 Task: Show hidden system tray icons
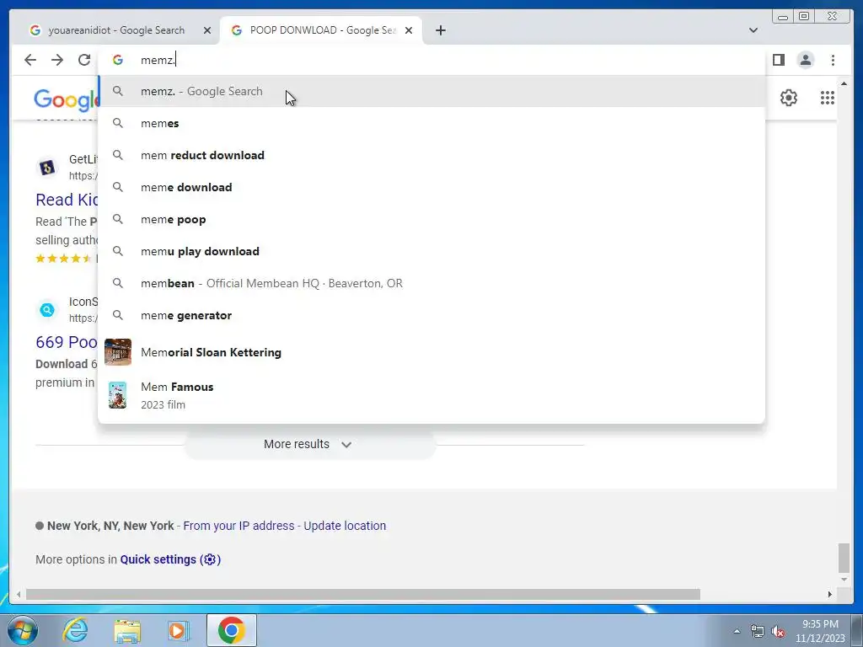[737, 631]
